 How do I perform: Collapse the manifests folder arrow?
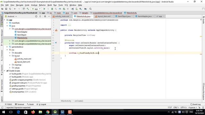(x=7, y=23)
